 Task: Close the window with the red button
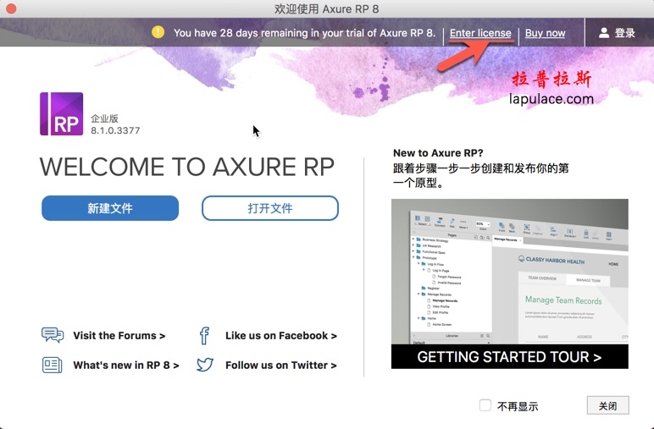pyautogui.click(x=11, y=8)
